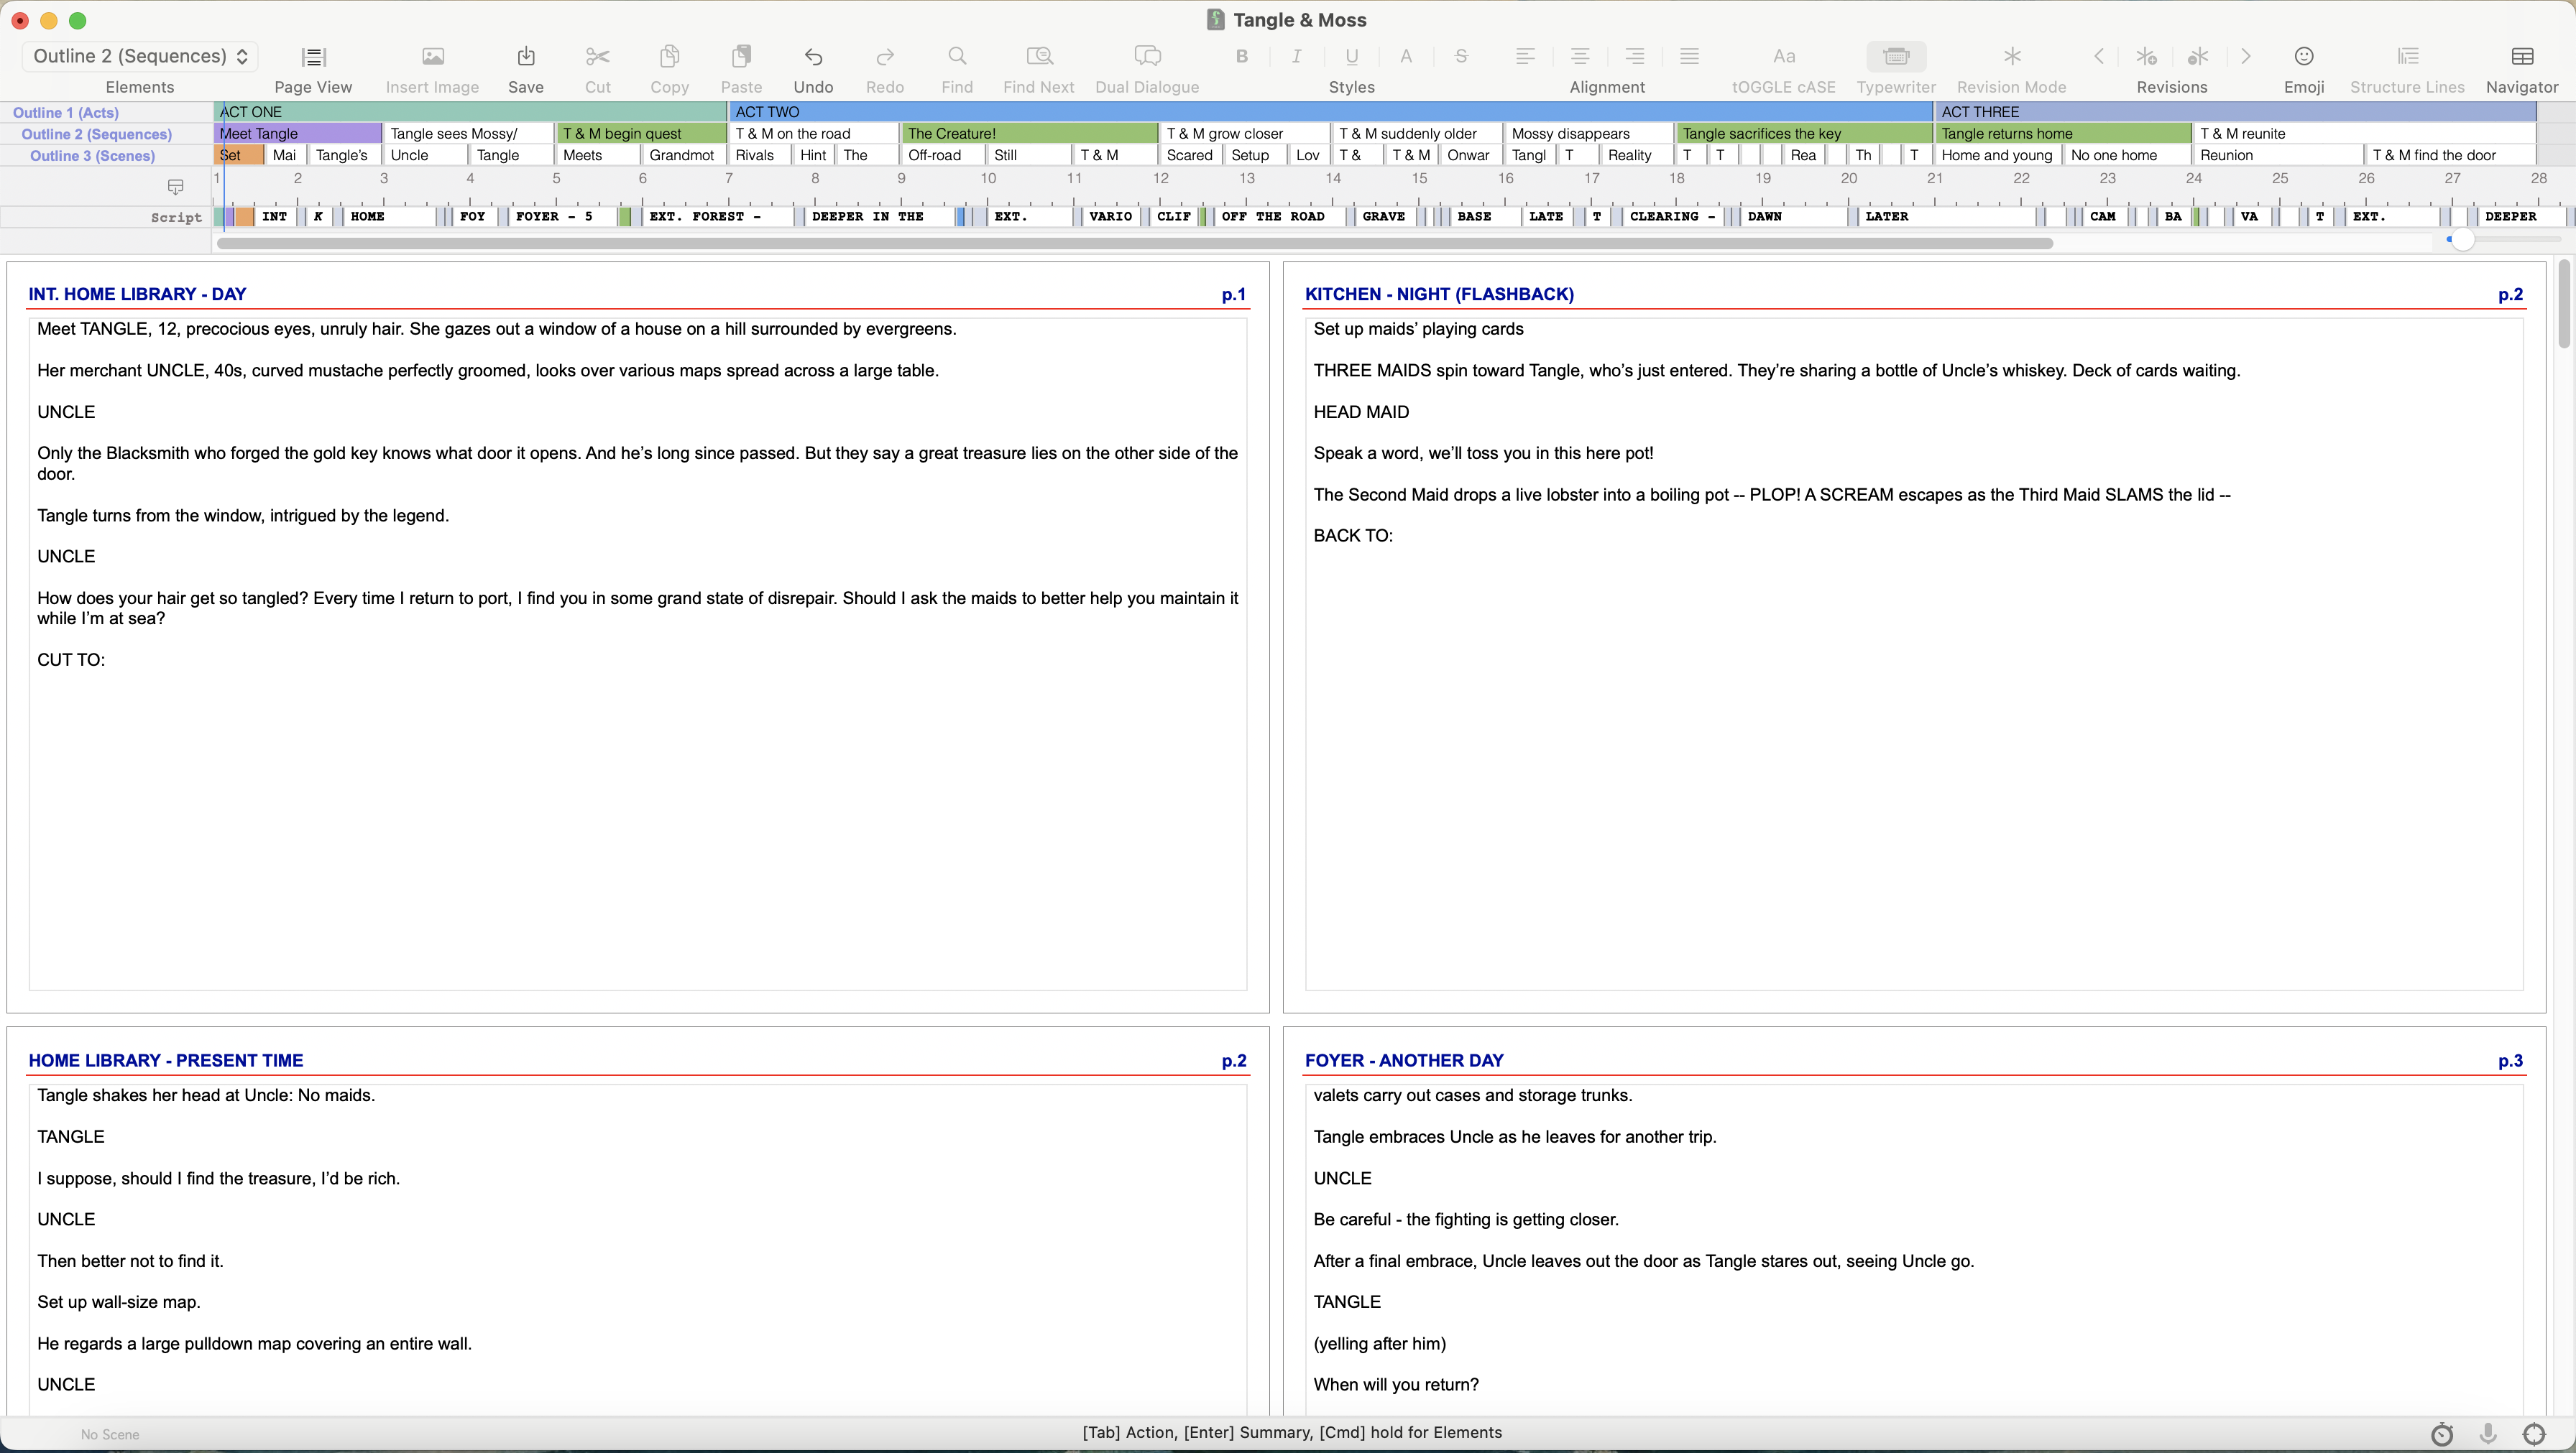This screenshot has height=1453, width=2576.
Task: Click the notes icon beside ruler
Action: [176, 187]
